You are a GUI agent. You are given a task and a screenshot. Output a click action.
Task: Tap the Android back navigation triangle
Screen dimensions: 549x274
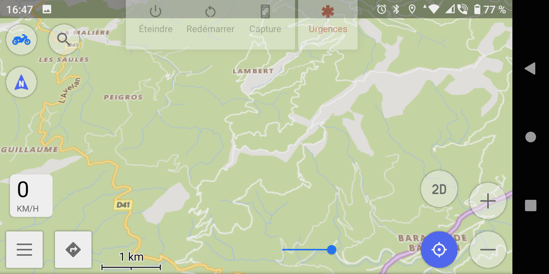pyautogui.click(x=530, y=68)
